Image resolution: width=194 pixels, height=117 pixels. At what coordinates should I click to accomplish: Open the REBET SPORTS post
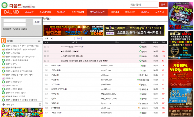coord(59,89)
